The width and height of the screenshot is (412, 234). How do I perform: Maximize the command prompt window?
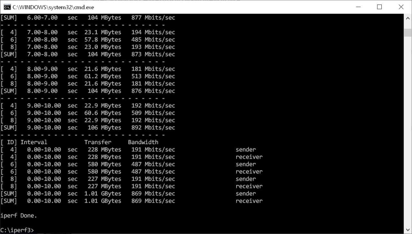pos(379,7)
